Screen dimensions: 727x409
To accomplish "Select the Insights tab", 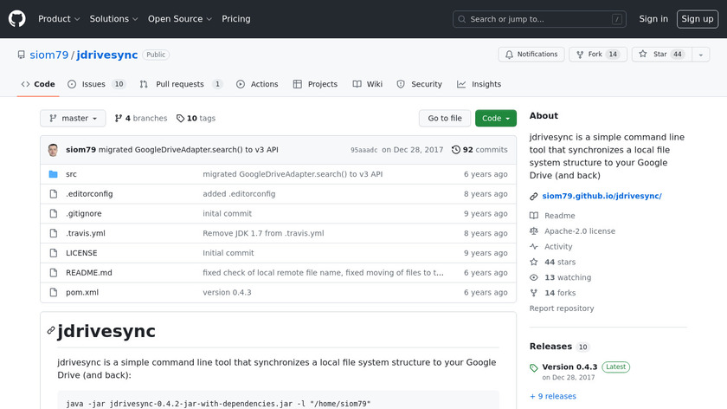I will [x=479, y=84].
